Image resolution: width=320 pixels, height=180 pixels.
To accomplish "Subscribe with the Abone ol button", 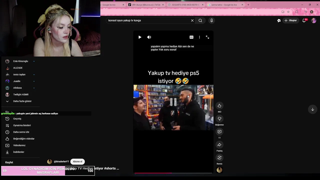I will 77,161.
